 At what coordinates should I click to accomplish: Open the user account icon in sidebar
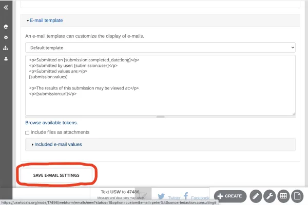[6, 59]
